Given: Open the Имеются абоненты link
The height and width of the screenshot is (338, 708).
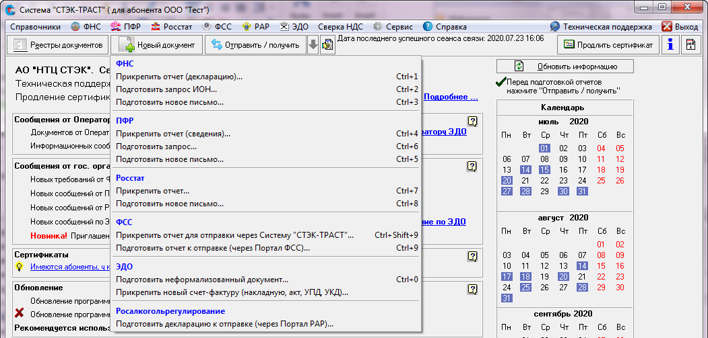Looking at the screenshot, I should 70,267.
